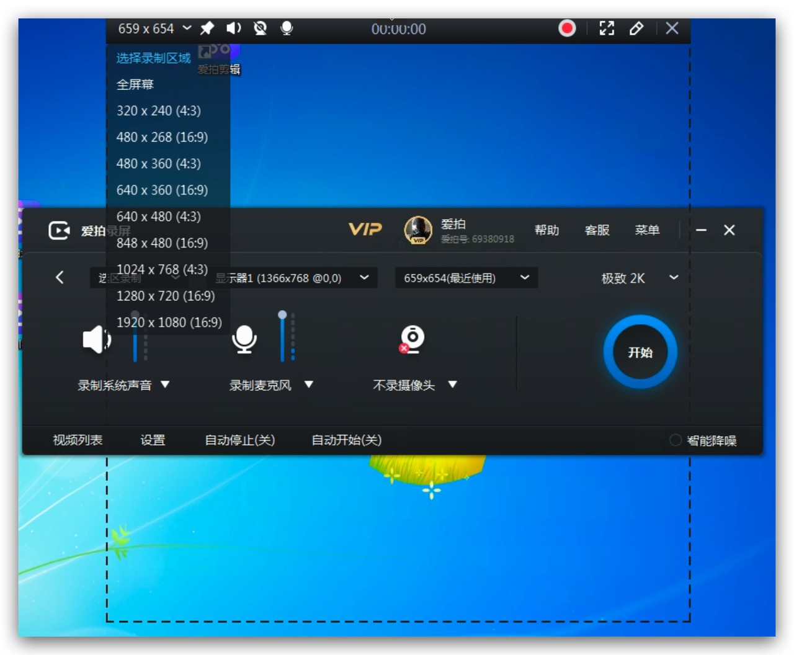Set region to 1920 x 1080 (16:9)
The height and width of the screenshot is (655, 794).
[169, 323]
